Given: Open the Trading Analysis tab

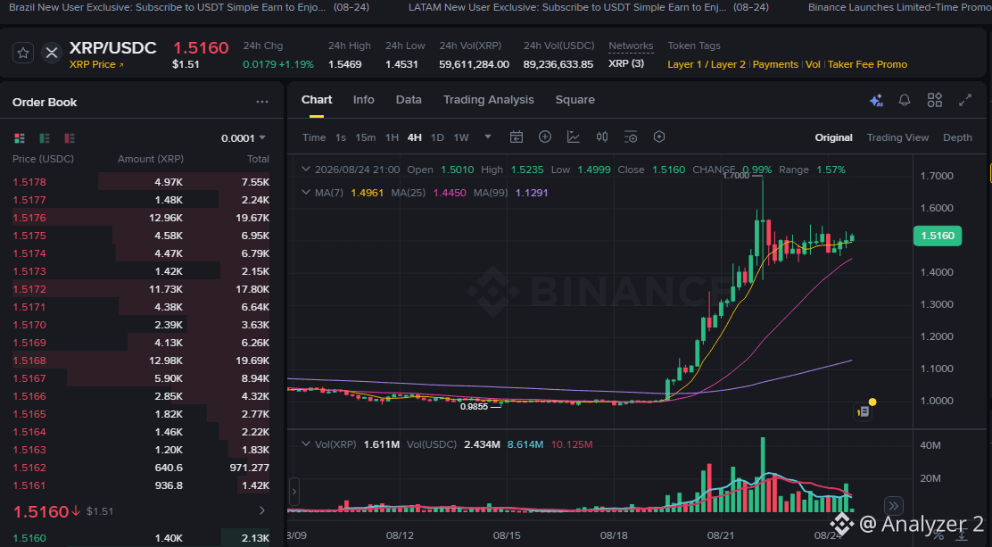Looking at the screenshot, I should [488, 99].
